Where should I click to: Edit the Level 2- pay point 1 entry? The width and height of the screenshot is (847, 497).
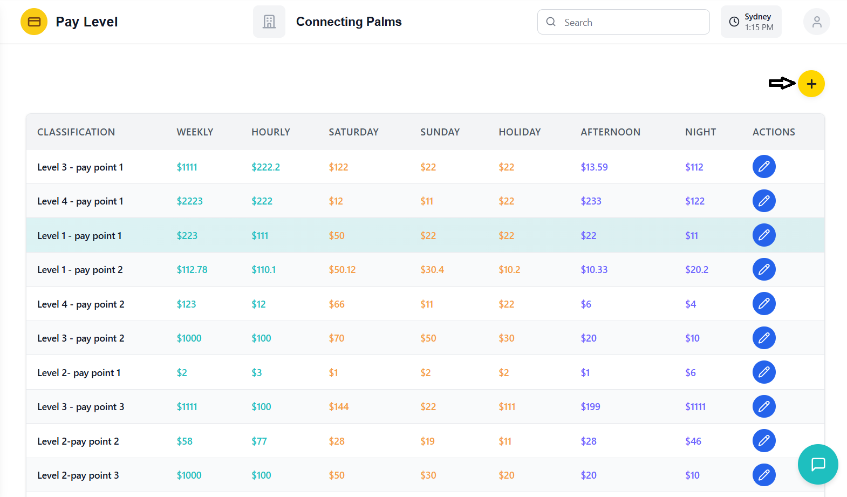point(763,372)
